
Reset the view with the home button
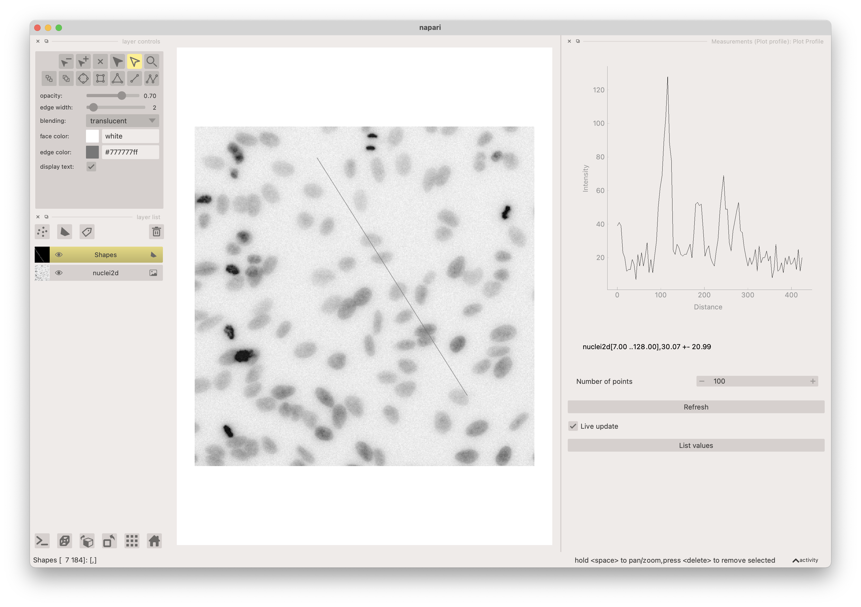tap(154, 541)
